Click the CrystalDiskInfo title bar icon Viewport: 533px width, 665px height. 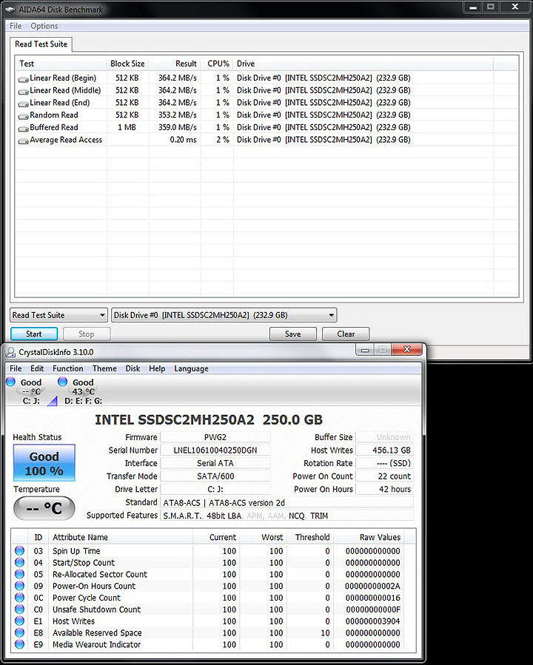tap(10, 352)
